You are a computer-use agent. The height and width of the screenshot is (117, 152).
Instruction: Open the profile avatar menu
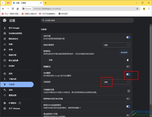(144, 9)
